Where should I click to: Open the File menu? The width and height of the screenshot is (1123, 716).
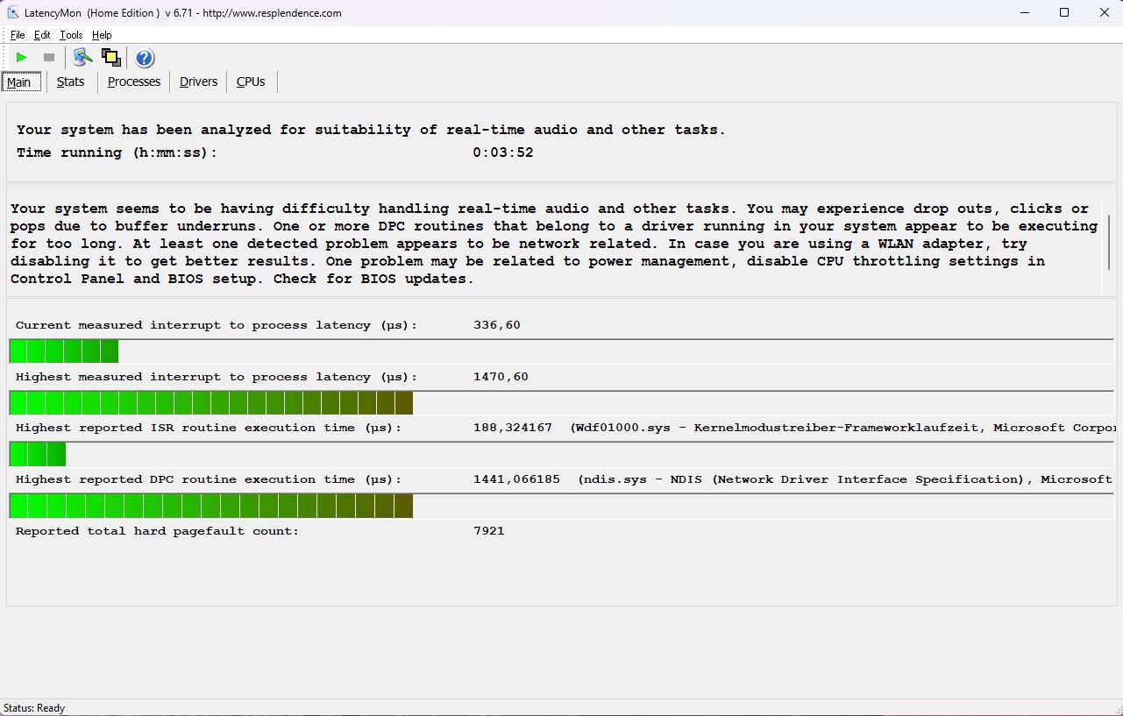[x=18, y=35]
